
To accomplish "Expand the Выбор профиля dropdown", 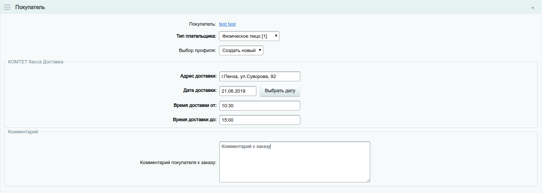I will [241, 50].
